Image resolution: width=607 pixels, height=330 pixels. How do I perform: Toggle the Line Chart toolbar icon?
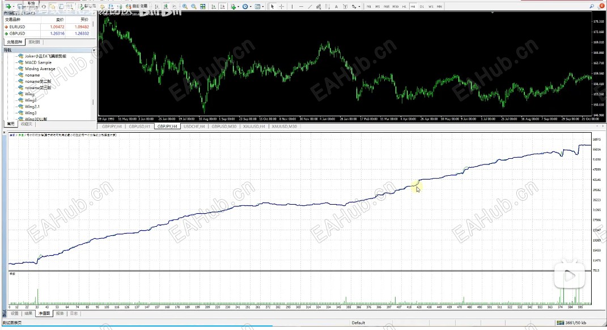click(x=174, y=7)
